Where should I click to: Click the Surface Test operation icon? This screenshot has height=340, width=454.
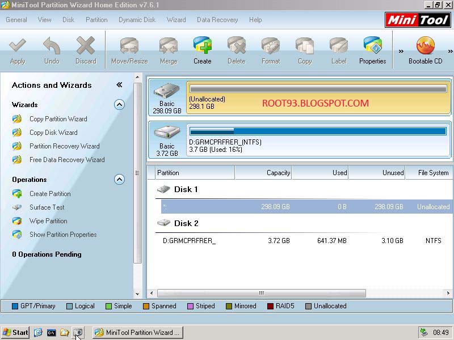pyautogui.click(x=17, y=207)
